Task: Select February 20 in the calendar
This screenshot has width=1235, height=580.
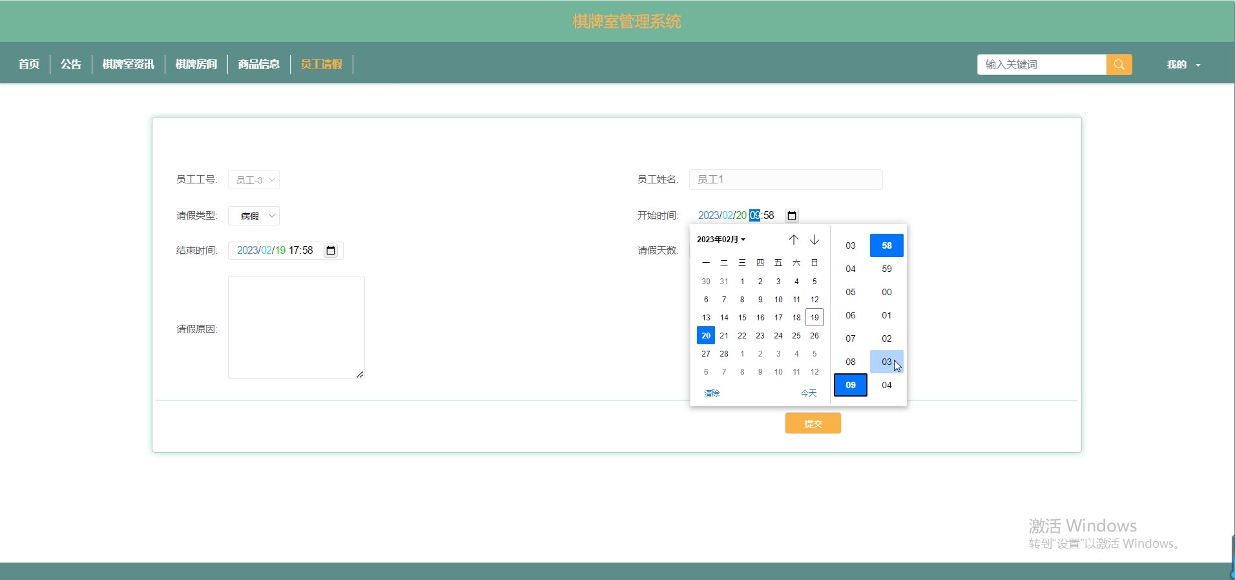Action: [x=706, y=335]
